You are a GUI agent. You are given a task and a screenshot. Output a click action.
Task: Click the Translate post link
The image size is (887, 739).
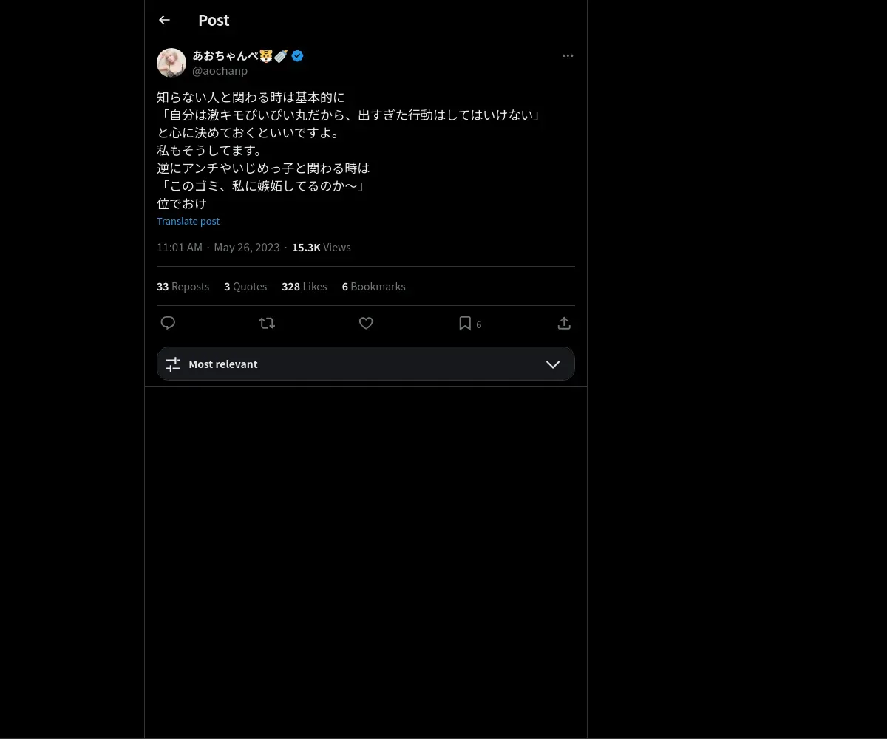coord(188,221)
